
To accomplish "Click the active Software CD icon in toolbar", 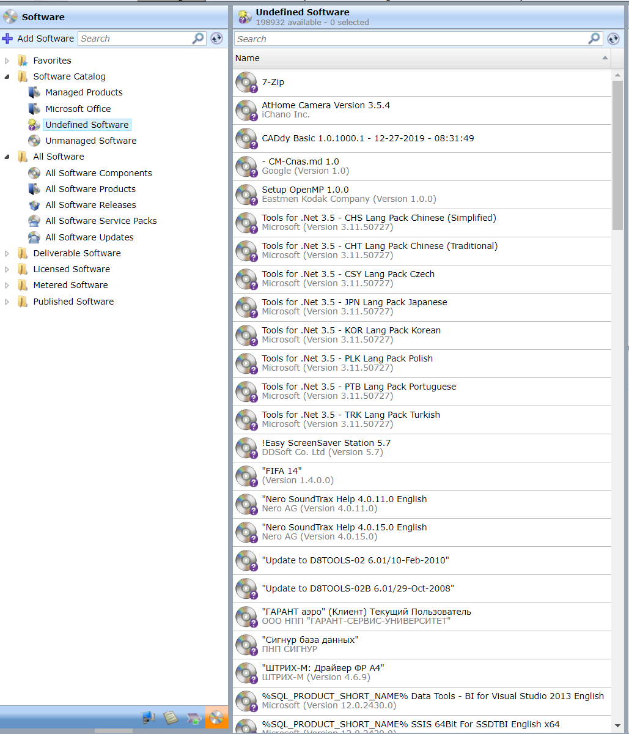I will [x=217, y=718].
